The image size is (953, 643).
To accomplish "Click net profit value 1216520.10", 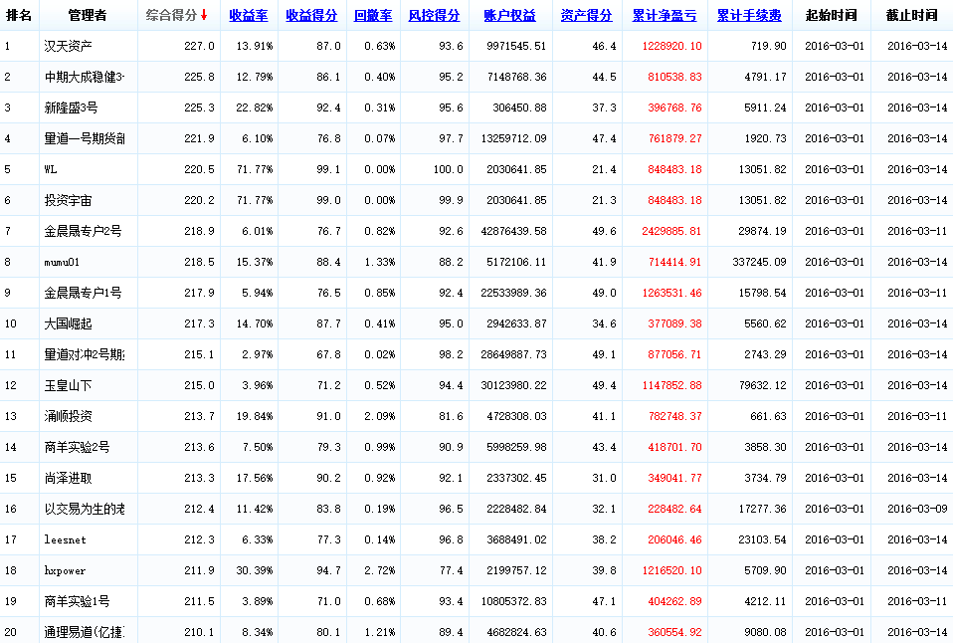I will pos(671,570).
